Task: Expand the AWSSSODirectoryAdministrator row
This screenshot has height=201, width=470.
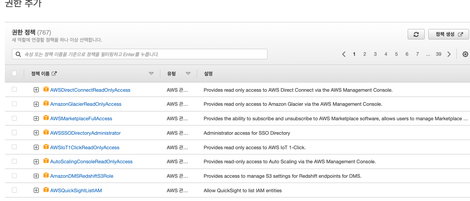Action: pos(36,133)
